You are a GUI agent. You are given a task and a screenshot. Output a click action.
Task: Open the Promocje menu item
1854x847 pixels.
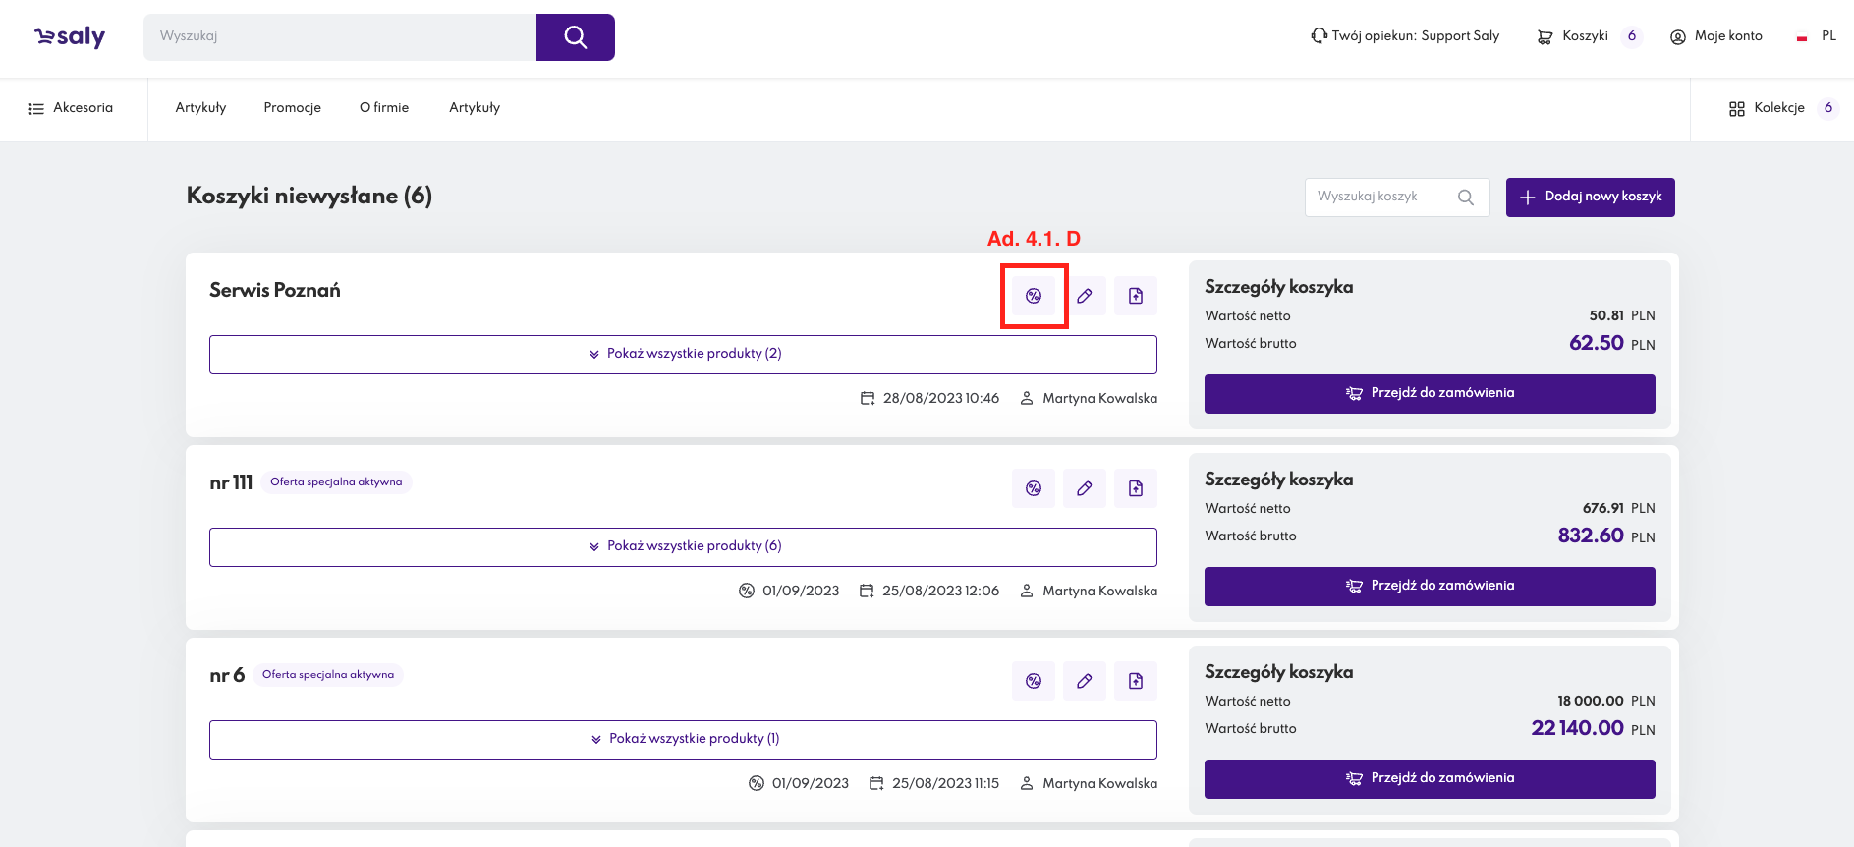pos(292,108)
